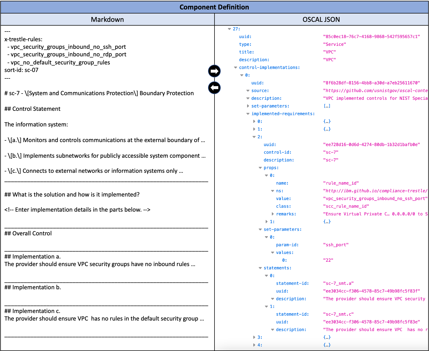Screen dimensions: 429x351
Task: Collapse the statements node
Action: pyautogui.click(x=260, y=268)
